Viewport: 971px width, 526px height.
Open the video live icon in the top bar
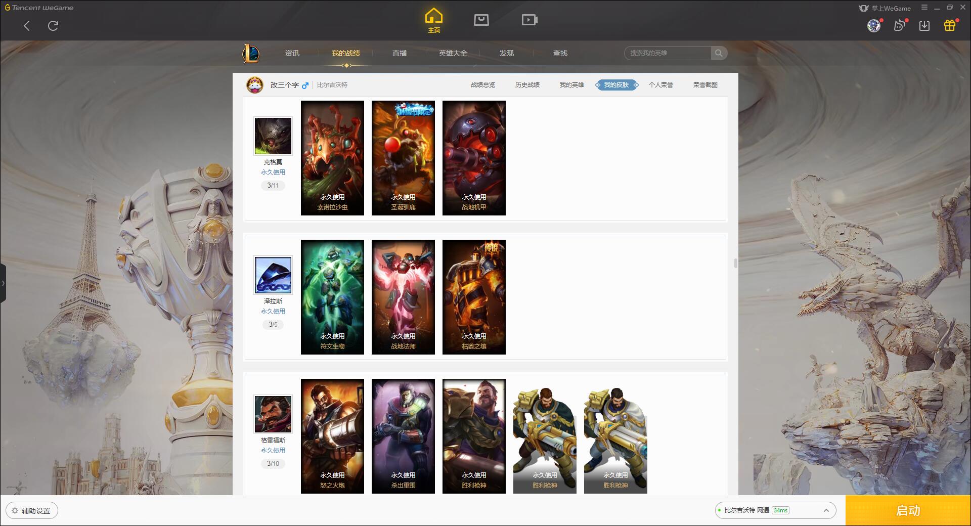[529, 20]
